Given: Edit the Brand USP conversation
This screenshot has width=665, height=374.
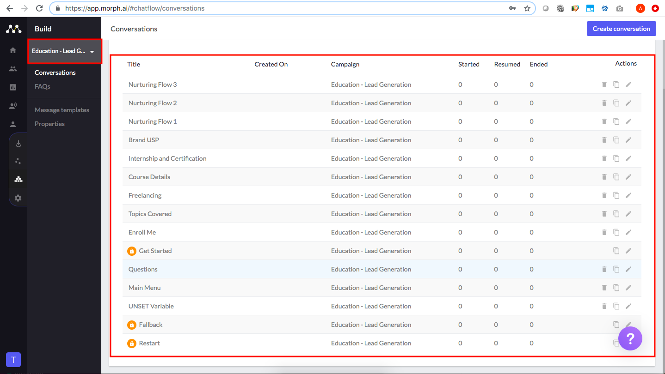Looking at the screenshot, I should pyautogui.click(x=628, y=140).
